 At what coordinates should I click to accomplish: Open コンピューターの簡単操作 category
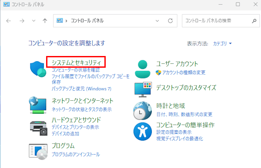(x=185, y=125)
